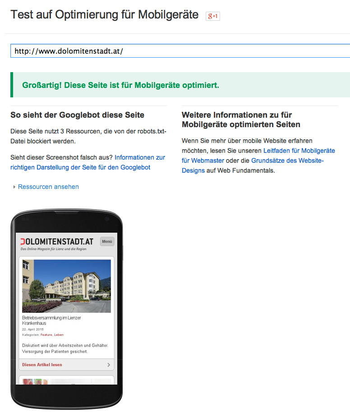Click the URL input field

(180, 51)
